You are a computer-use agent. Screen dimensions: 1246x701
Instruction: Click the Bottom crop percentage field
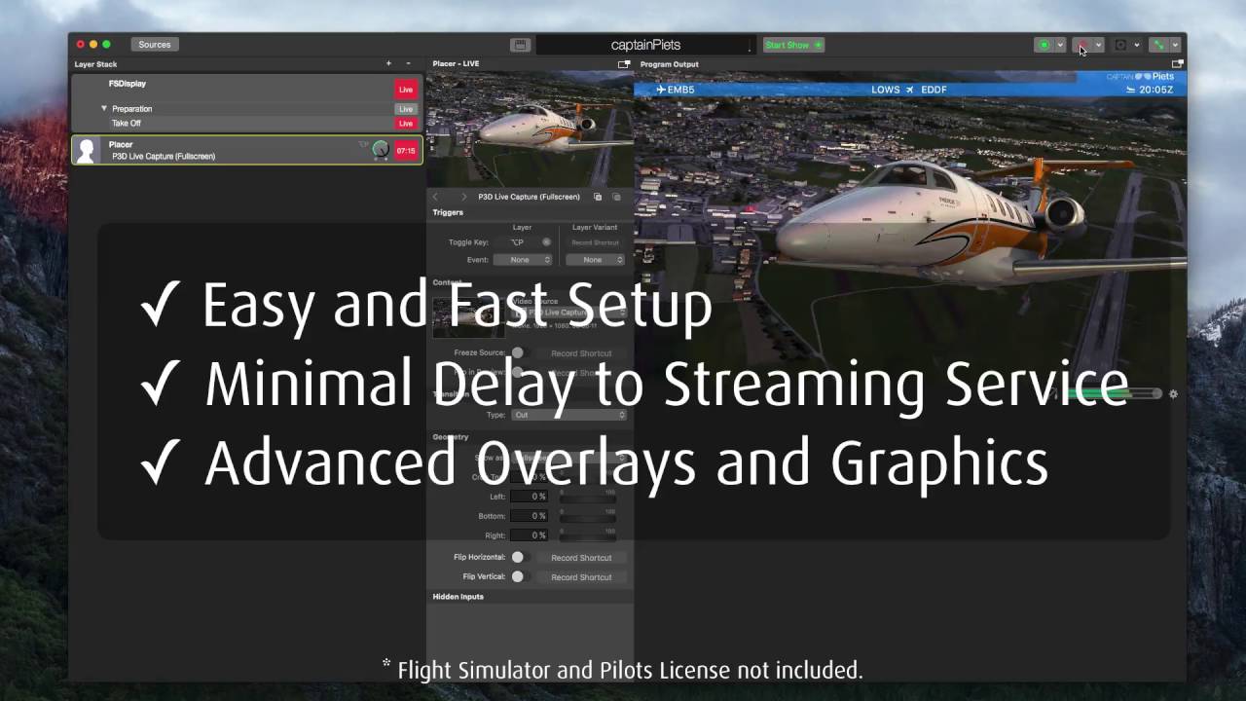point(531,516)
